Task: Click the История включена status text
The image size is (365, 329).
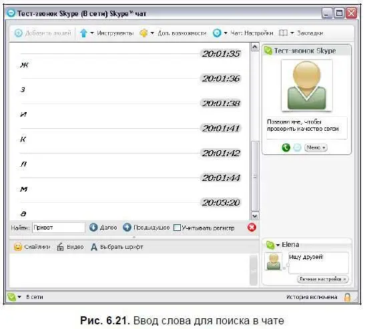Action: point(312,297)
